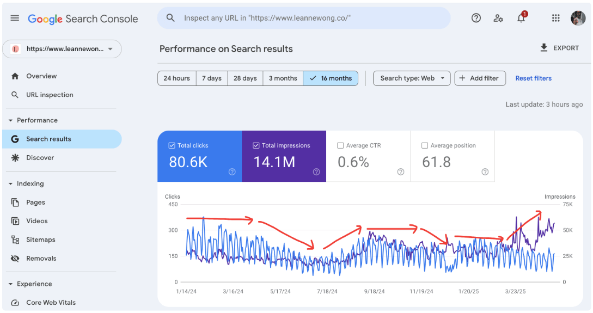593x313 pixels.
Task: Open the hamburger main menu
Action: coord(15,18)
